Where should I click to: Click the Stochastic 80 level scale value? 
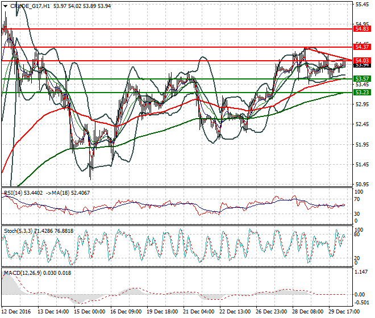click(357, 235)
